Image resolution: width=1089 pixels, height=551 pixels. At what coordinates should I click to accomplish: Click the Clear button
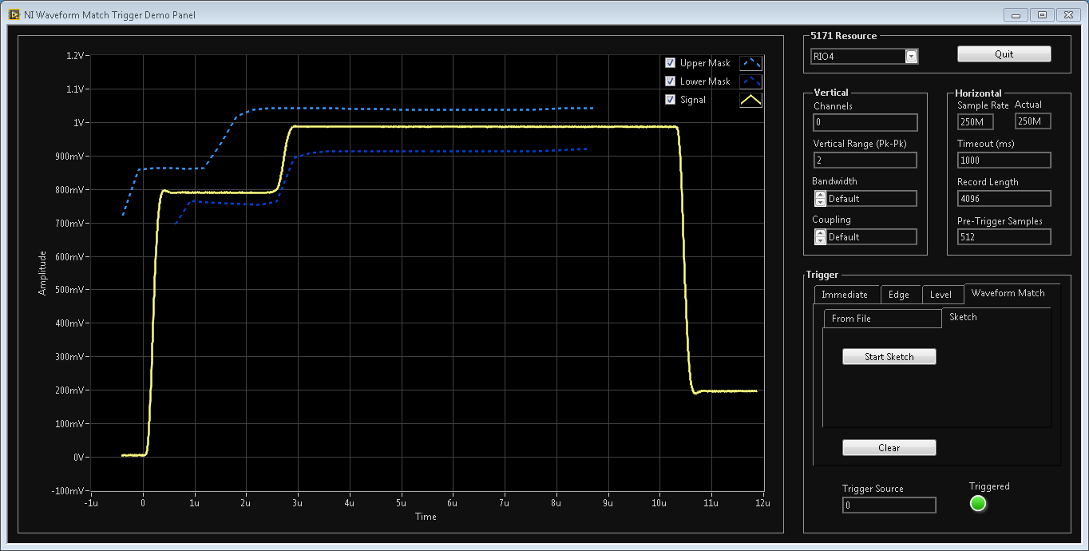point(889,448)
